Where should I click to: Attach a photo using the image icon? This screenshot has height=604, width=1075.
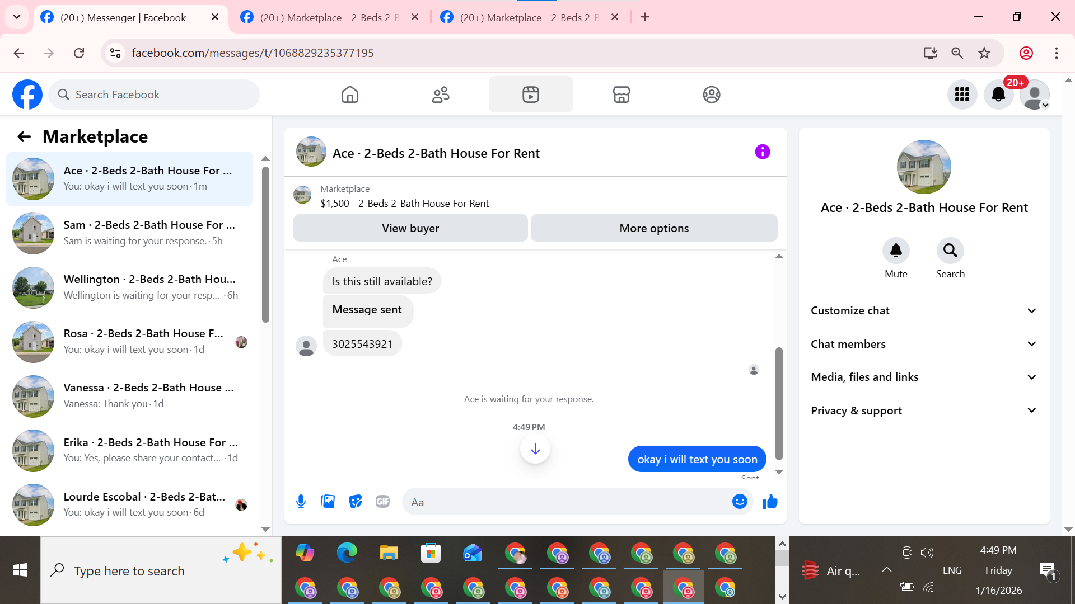(328, 502)
